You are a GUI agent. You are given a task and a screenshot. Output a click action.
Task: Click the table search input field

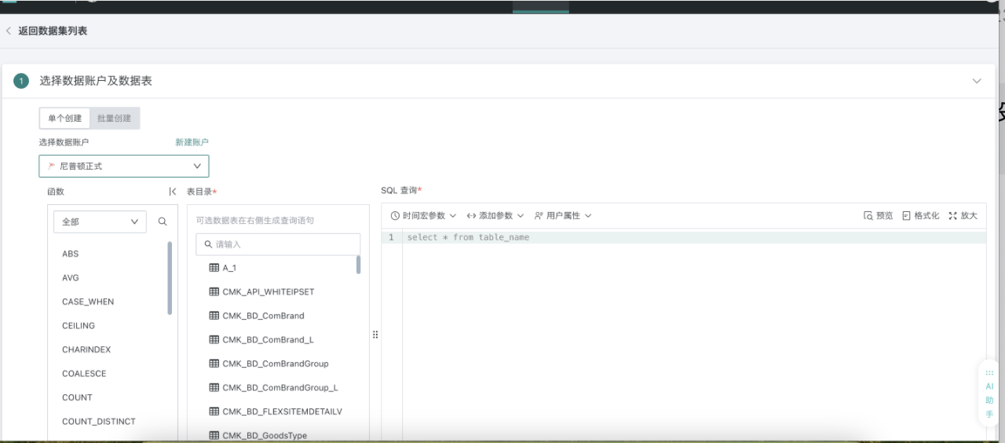pyautogui.click(x=278, y=244)
